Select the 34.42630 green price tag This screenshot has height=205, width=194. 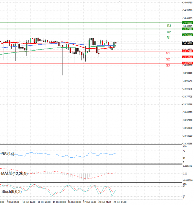coord(188,23)
